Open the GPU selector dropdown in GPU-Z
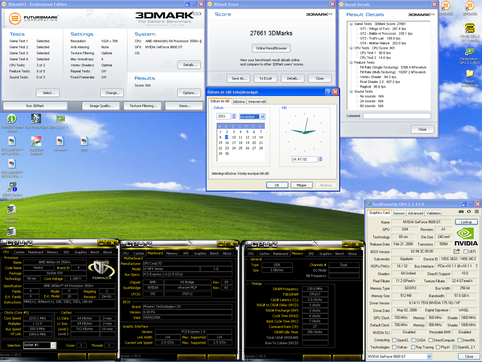Viewport: 482px width, 362px height. click(429, 357)
